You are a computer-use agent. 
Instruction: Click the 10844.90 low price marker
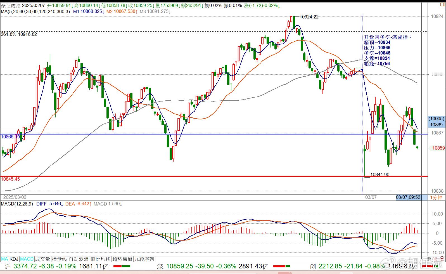pos(380,174)
